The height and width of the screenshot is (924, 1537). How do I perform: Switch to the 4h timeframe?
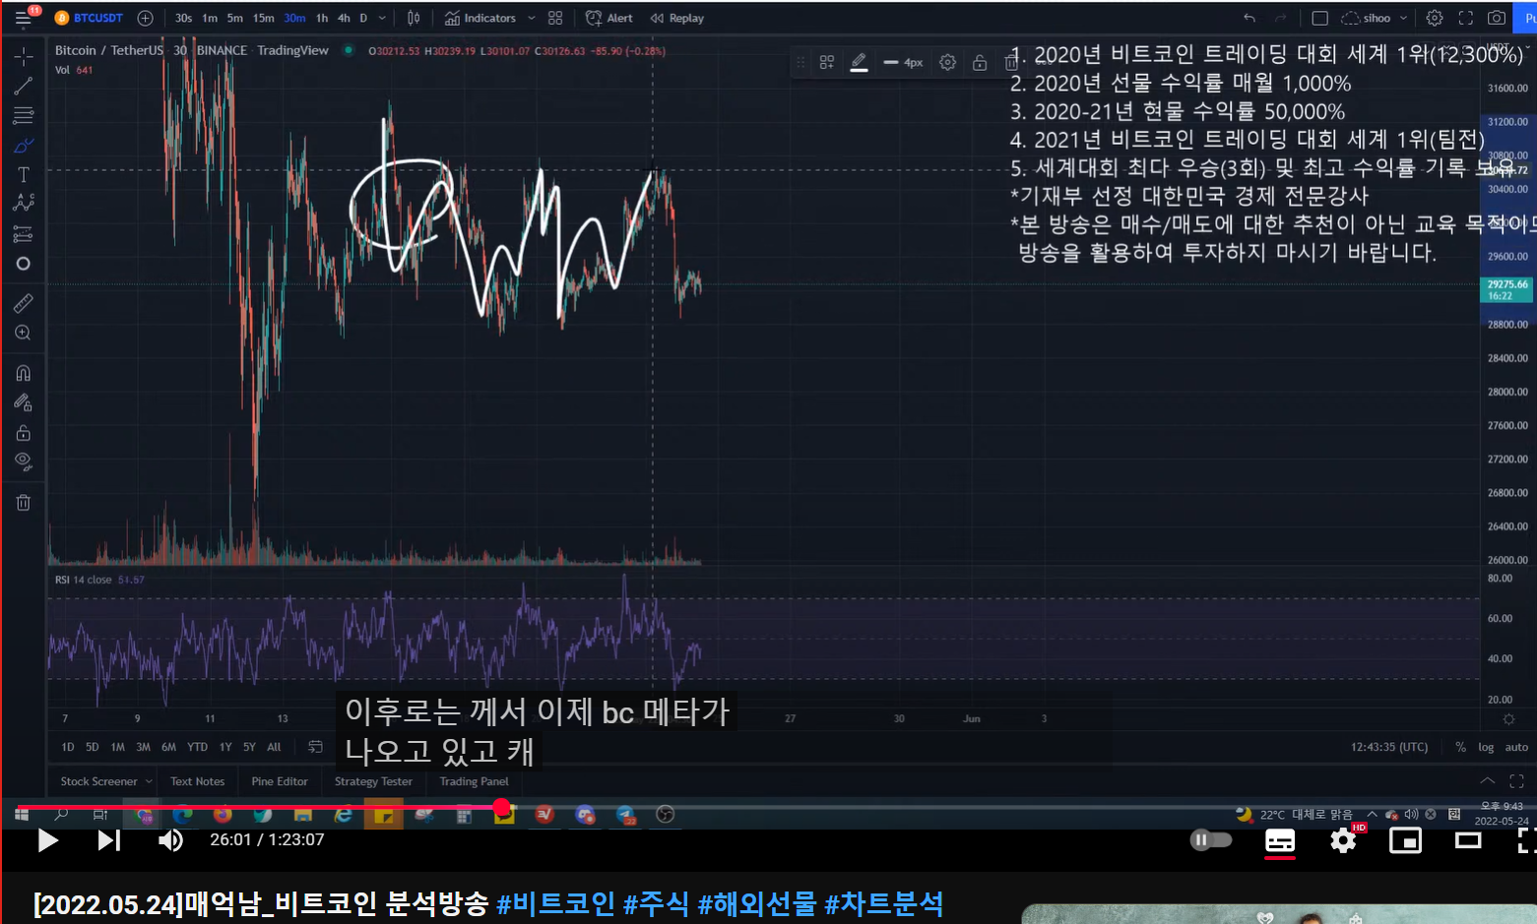point(344,18)
